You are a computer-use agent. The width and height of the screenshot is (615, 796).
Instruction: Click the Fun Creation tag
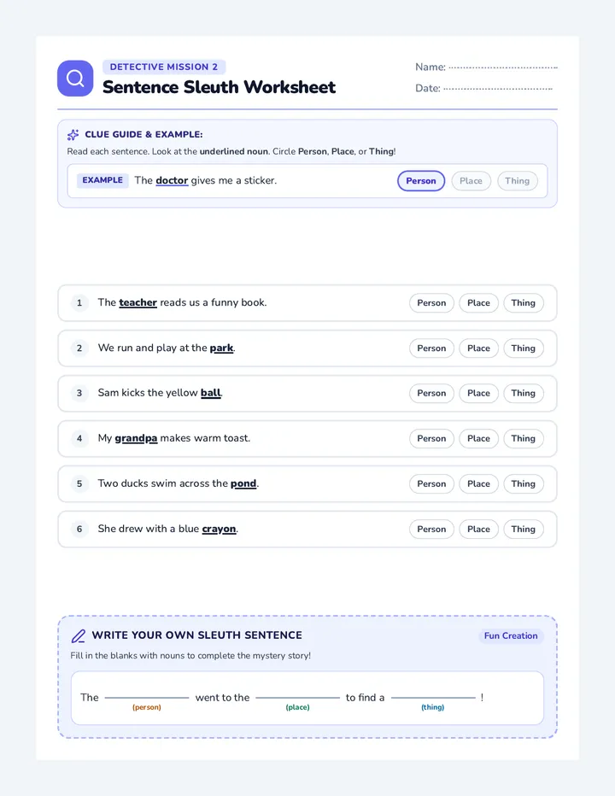click(x=511, y=635)
